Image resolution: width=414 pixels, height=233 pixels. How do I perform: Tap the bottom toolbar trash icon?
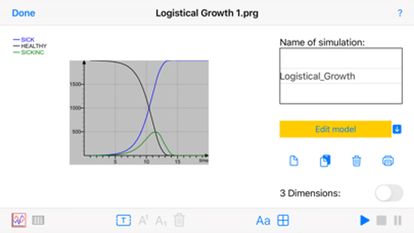coord(179,220)
